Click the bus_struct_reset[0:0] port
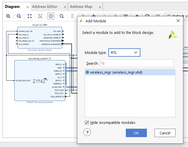188x147 pixels. point(52,35)
